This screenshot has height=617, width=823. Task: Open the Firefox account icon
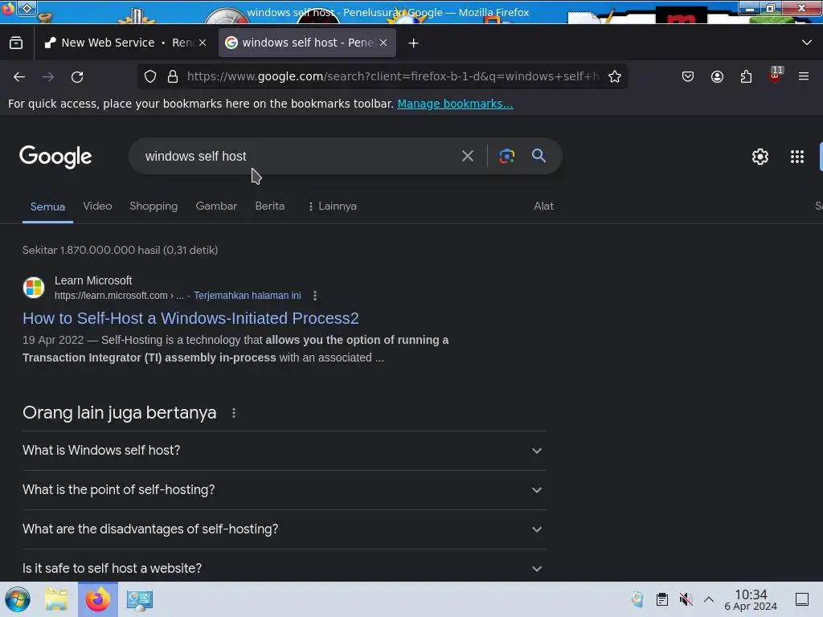[717, 76]
